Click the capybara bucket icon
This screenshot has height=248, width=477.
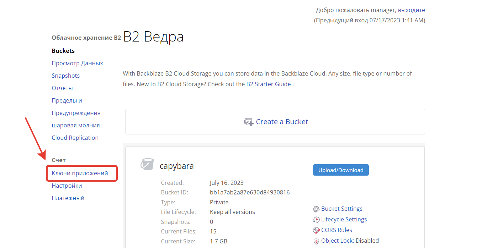coord(147,165)
